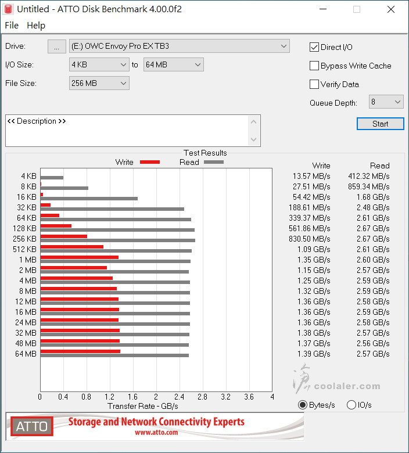Click the read value 859.34 MB/s
409x453 pixels.
(x=369, y=186)
